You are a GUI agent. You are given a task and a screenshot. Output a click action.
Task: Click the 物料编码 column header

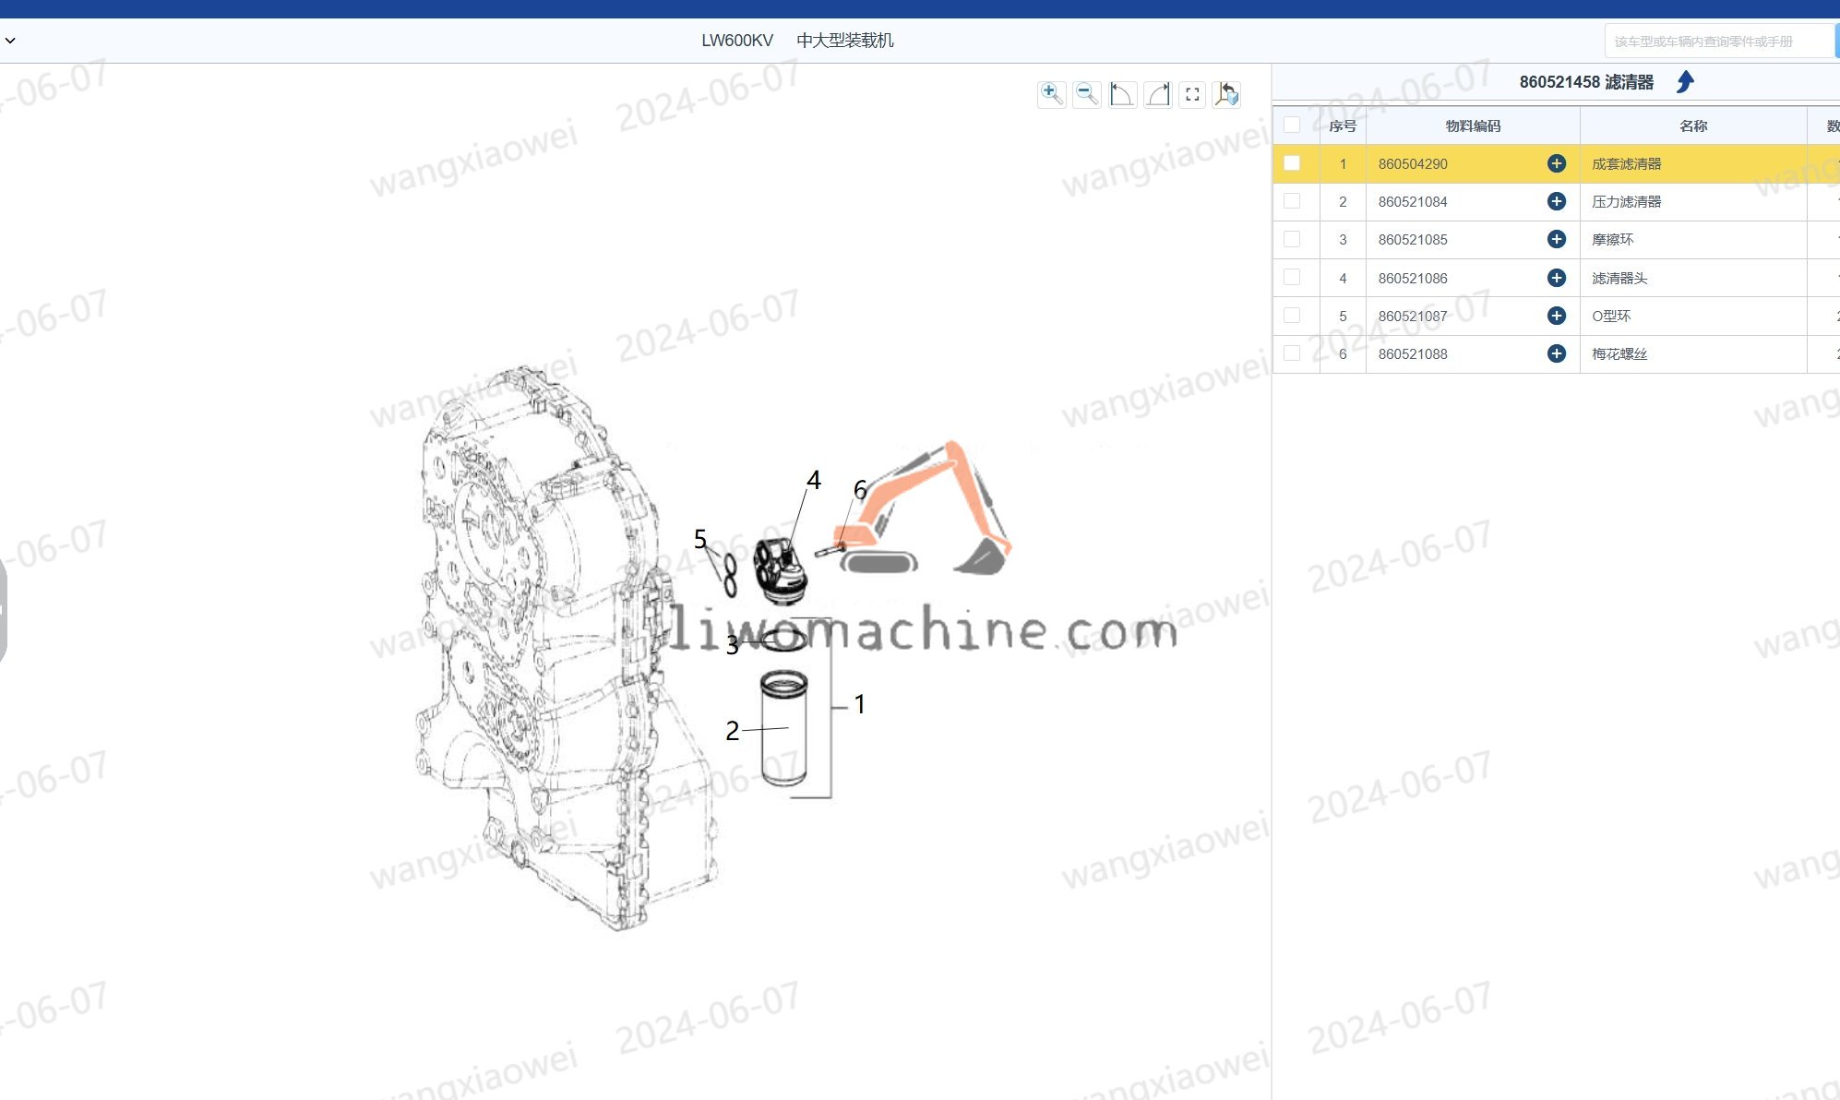pos(1472,126)
